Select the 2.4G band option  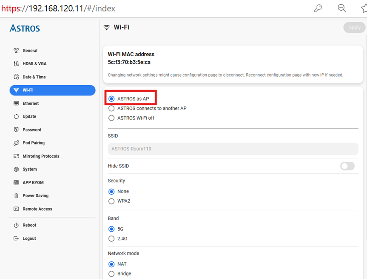tap(111, 239)
